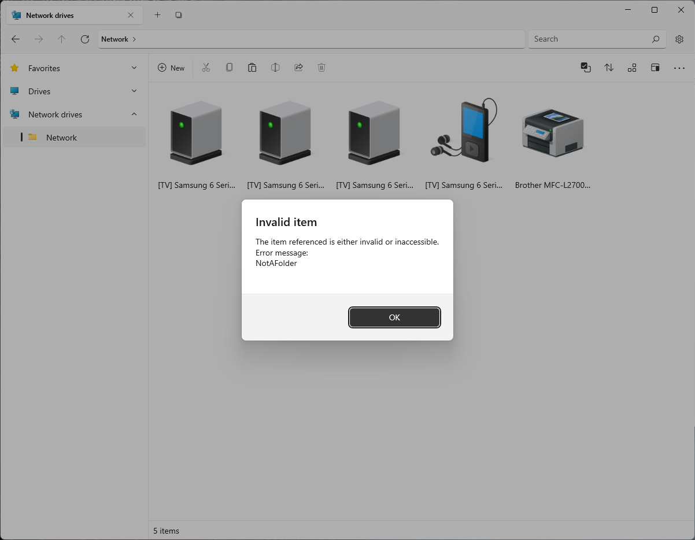Viewport: 695px width, 540px height.
Task: Click the NotAFolder error text
Action: [276, 263]
